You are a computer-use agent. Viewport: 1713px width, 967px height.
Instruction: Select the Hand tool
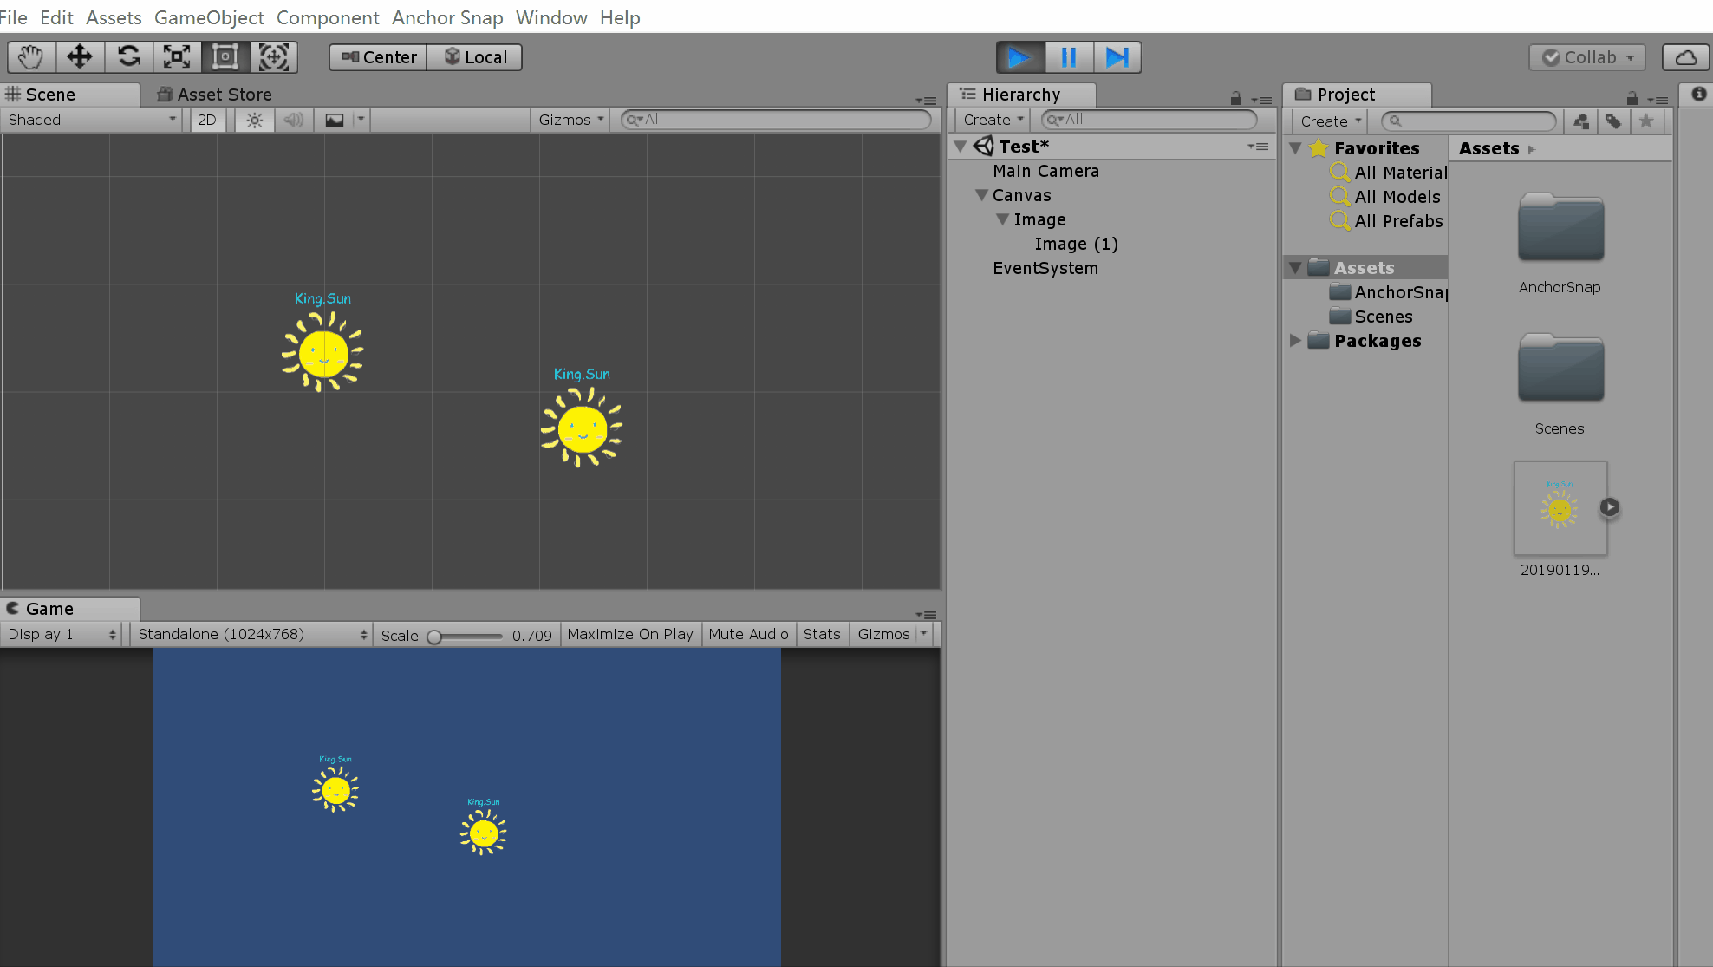click(31, 57)
